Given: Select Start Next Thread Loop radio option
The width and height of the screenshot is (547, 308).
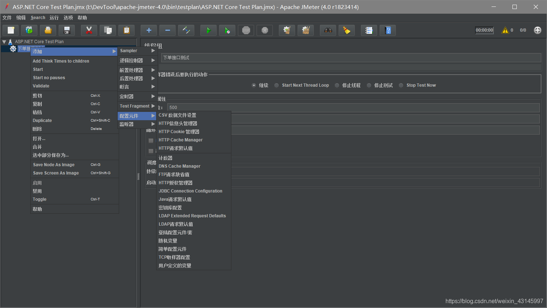Looking at the screenshot, I should point(276,85).
